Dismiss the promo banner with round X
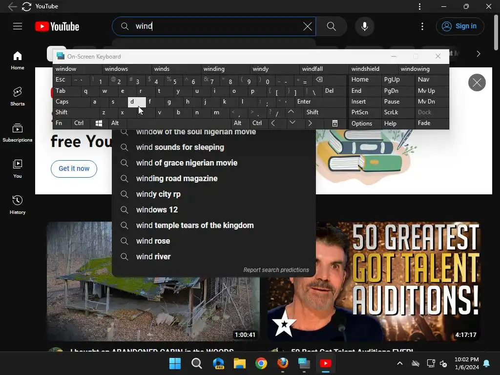 point(477,83)
